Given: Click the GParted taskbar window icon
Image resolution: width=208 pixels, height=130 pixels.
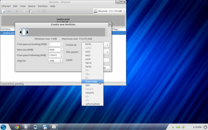Looking at the screenshot, I should (x=54, y=127).
